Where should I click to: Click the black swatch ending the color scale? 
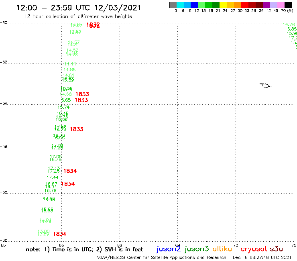(x=288, y=5)
